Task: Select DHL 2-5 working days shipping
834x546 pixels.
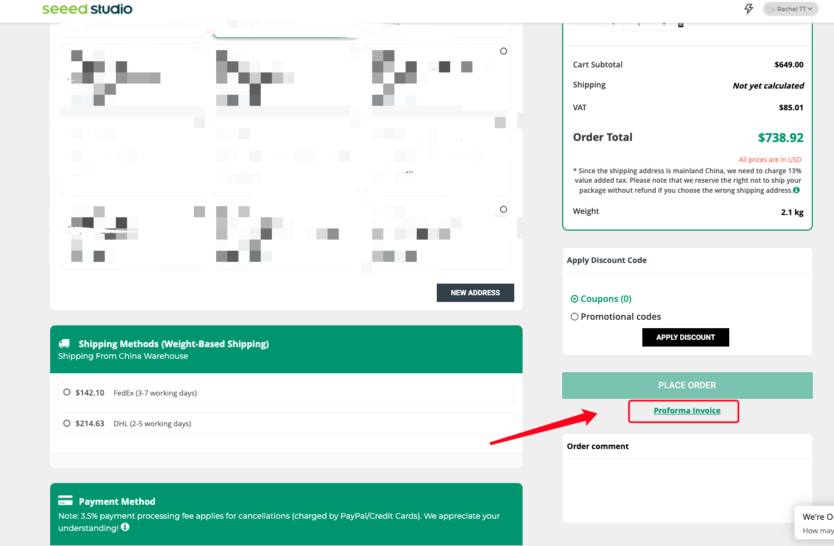Action: [x=67, y=423]
